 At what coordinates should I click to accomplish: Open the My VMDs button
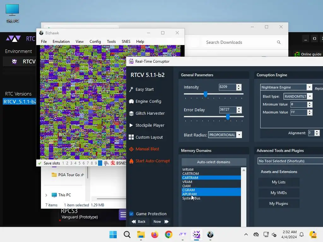pyautogui.click(x=279, y=193)
